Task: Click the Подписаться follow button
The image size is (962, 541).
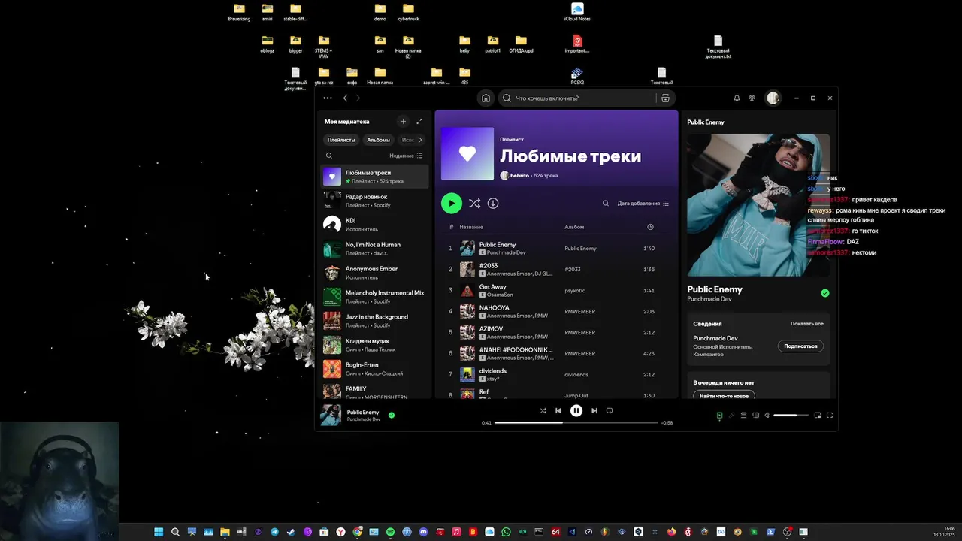Action: click(x=800, y=346)
